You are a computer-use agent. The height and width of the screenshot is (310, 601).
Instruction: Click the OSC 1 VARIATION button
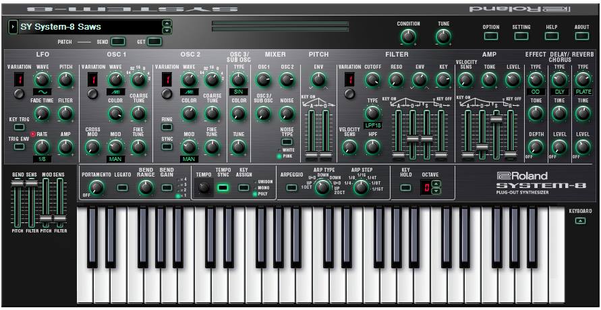[x=92, y=94]
